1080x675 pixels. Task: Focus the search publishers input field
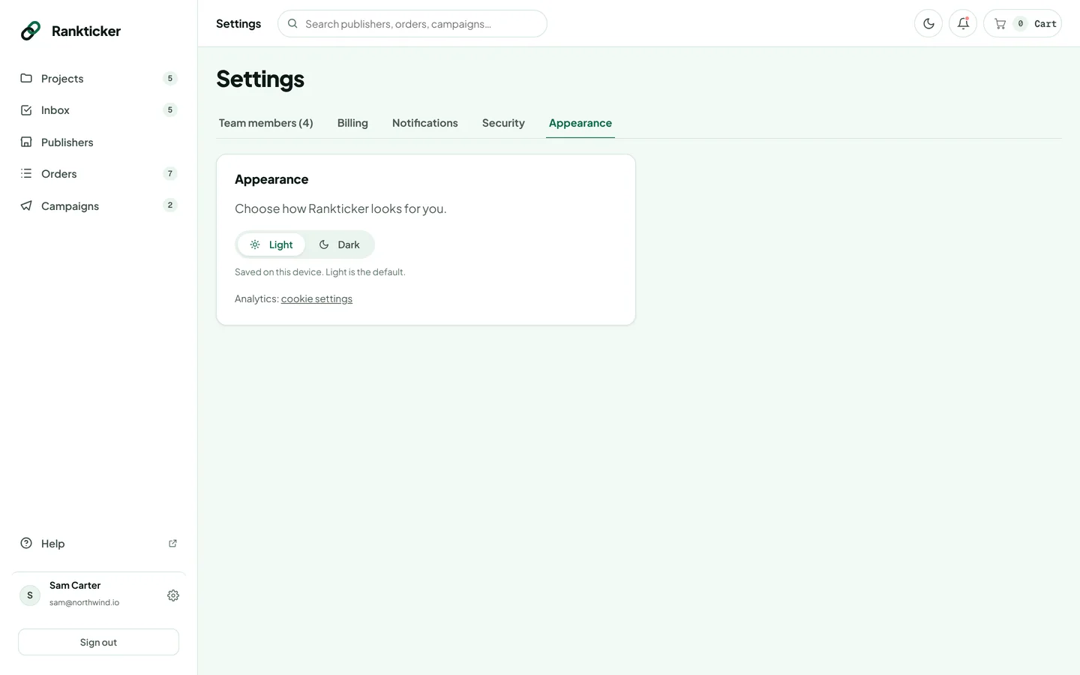pyautogui.click(x=412, y=24)
